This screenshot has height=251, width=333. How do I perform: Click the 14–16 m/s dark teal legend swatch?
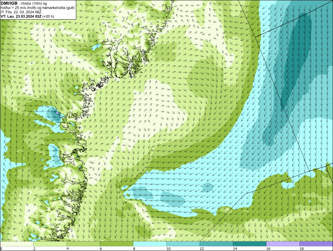(249, 244)
